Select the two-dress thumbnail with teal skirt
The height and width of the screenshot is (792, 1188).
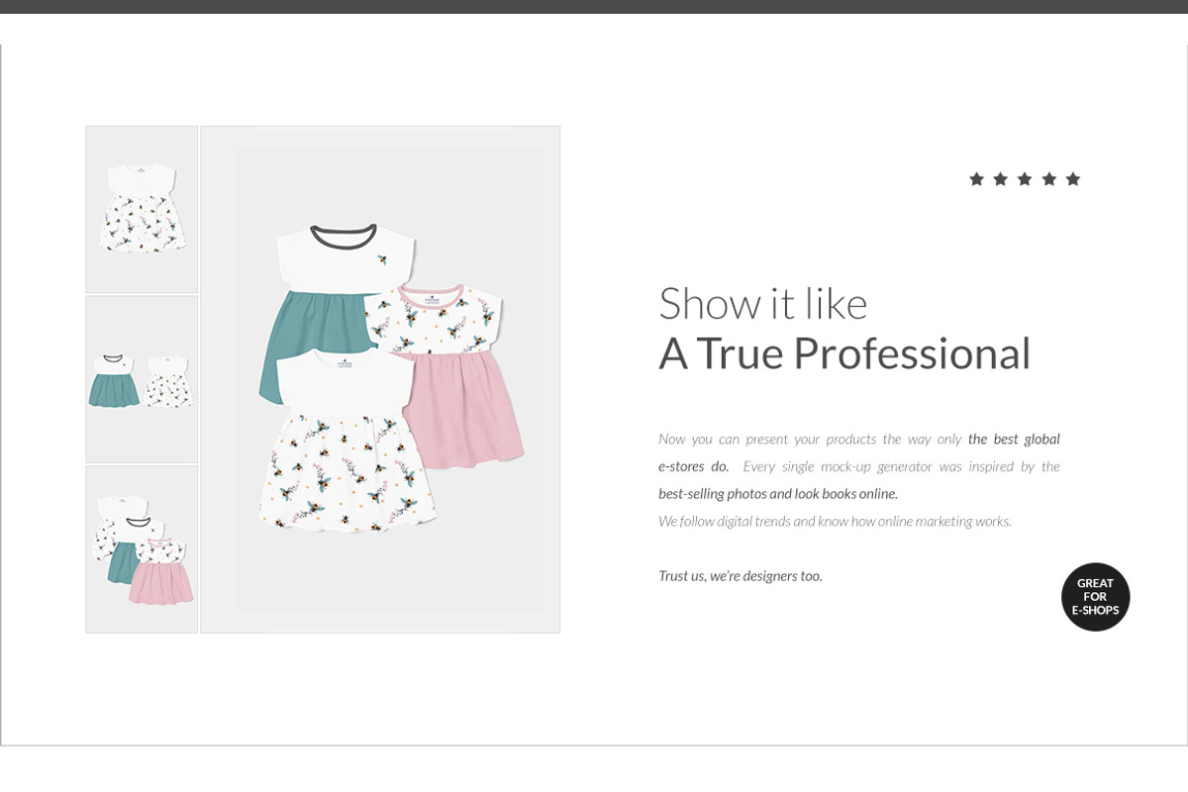[x=142, y=379]
